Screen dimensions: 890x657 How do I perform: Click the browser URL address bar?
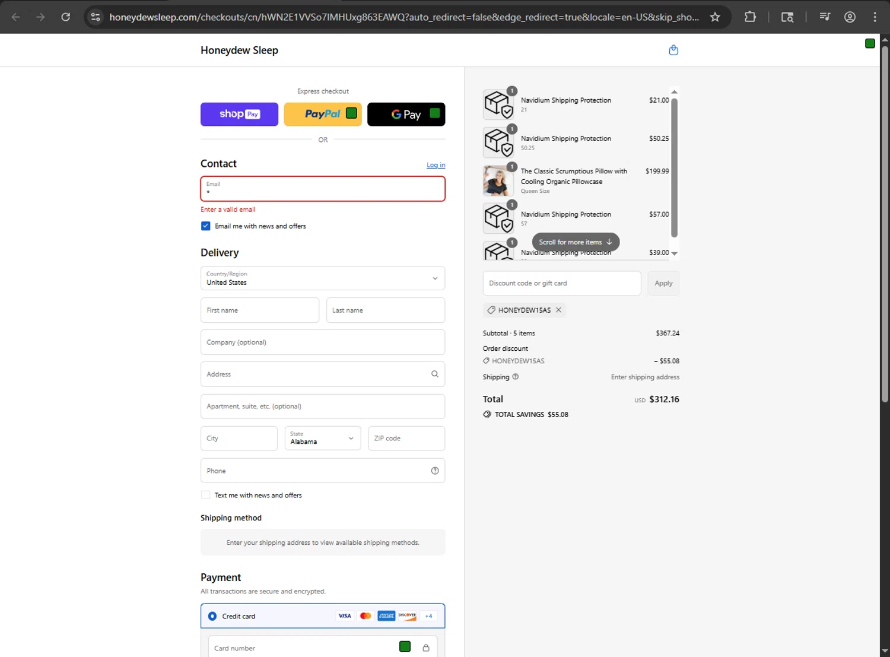point(403,17)
